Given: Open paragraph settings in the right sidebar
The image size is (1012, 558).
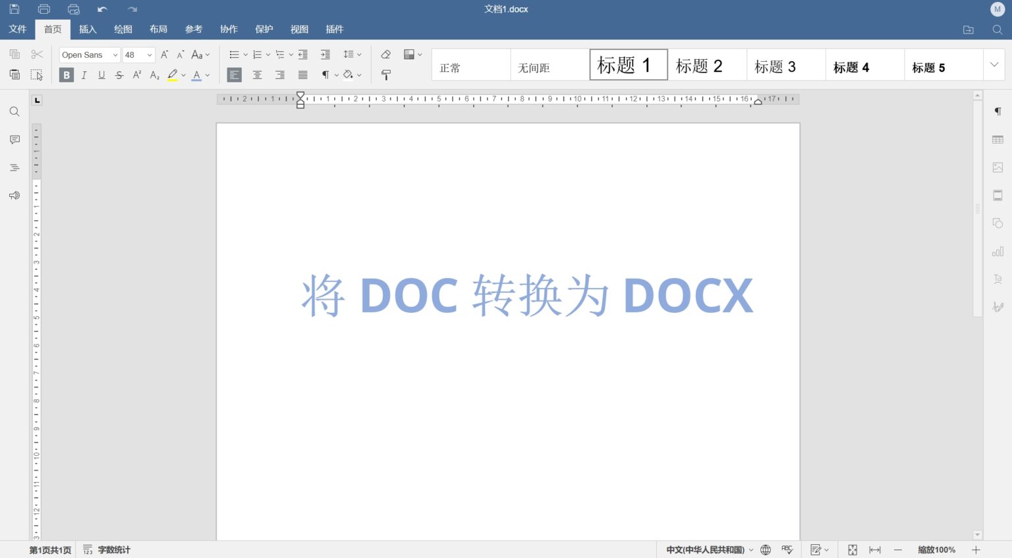Looking at the screenshot, I should [x=998, y=111].
